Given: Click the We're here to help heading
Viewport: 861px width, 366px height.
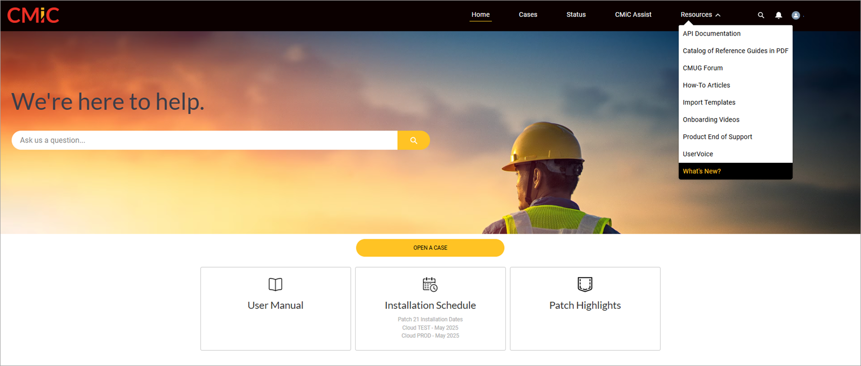Looking at the screenshot, I should (108, 102).
